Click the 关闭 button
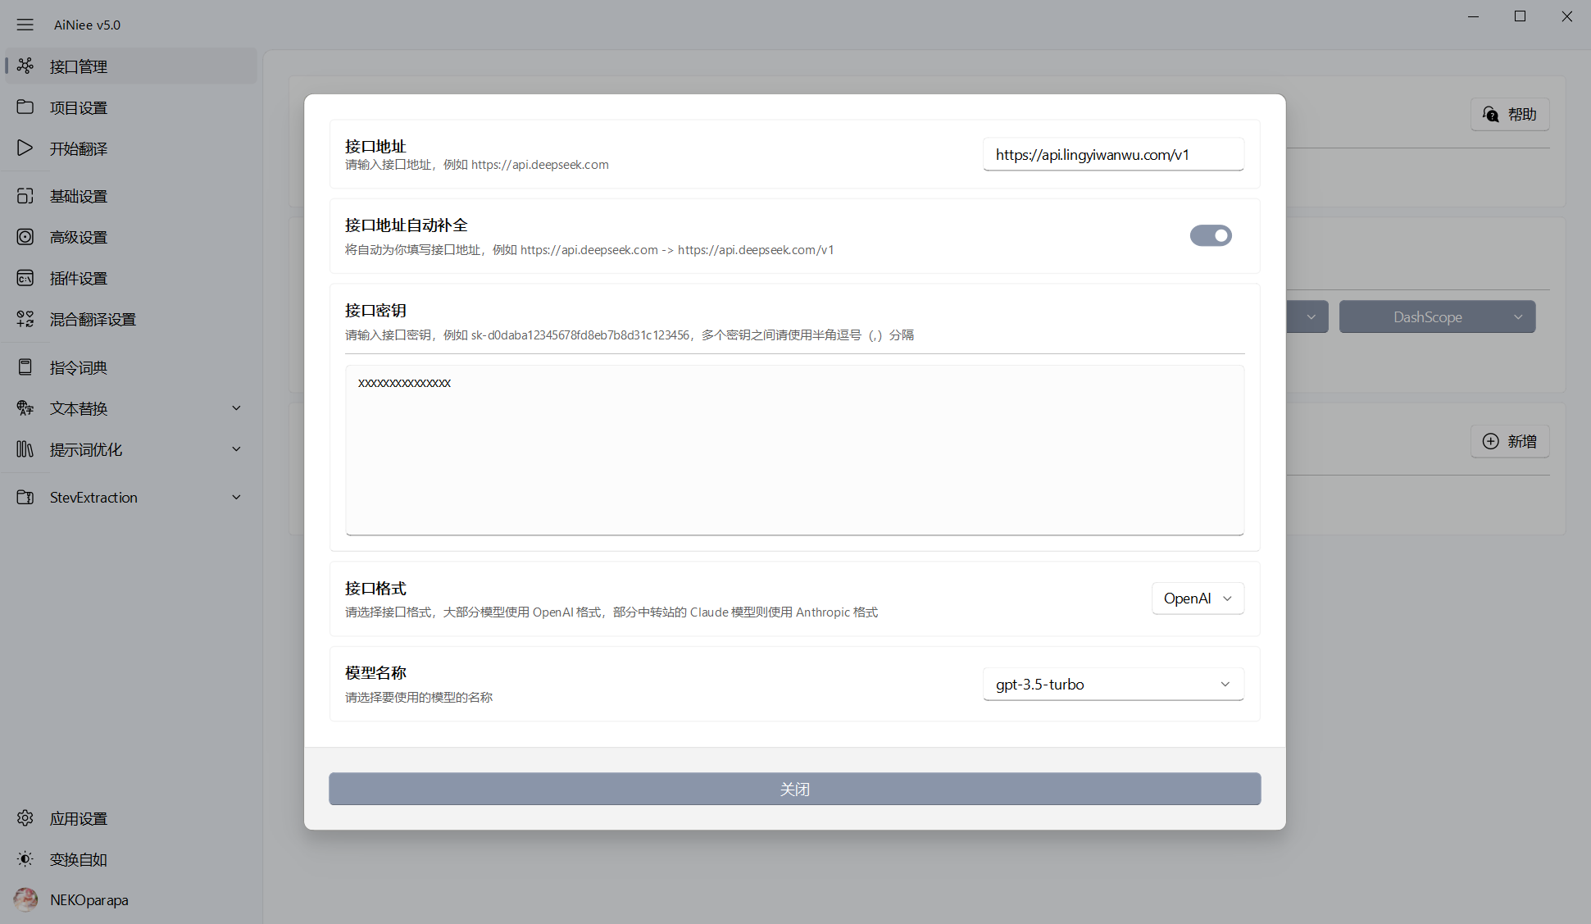This screenshot has height=924, width=1591. click(794, 789)
